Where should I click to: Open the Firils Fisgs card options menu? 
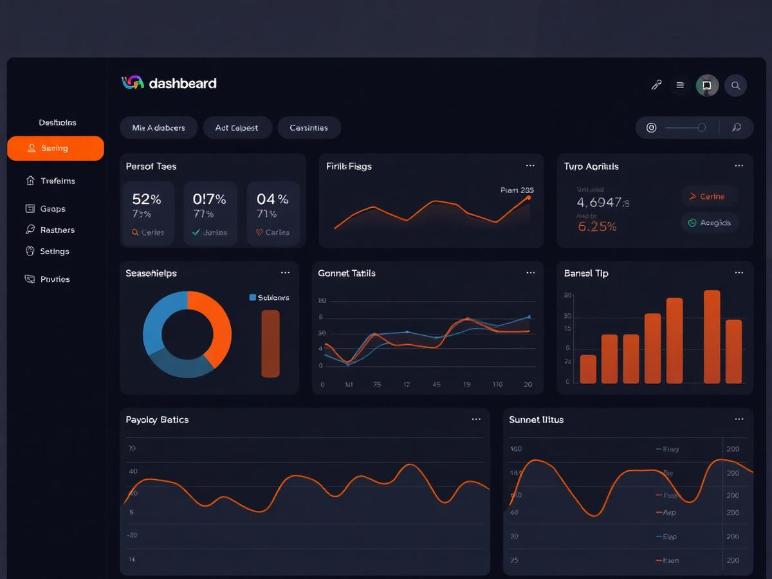(x=530, y=166)
